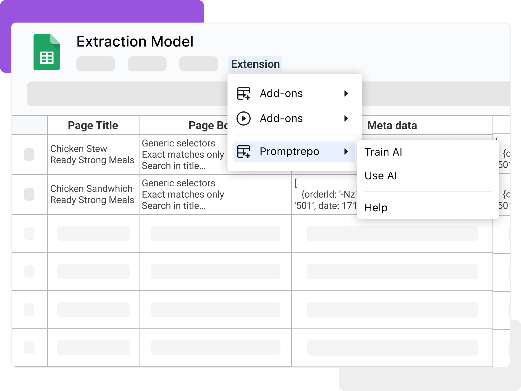Check the Chicken Stew row checkbox
521x391 pixels.
click(29, 155)
